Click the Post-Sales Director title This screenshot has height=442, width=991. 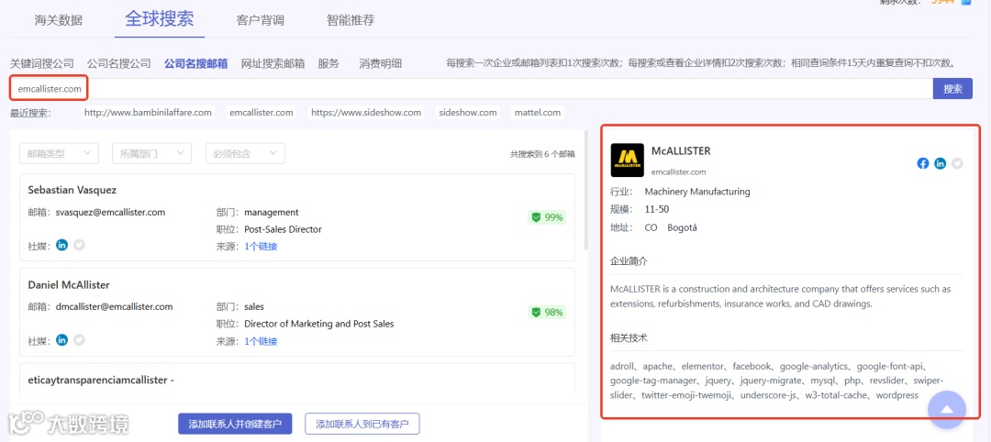point(284,229)
